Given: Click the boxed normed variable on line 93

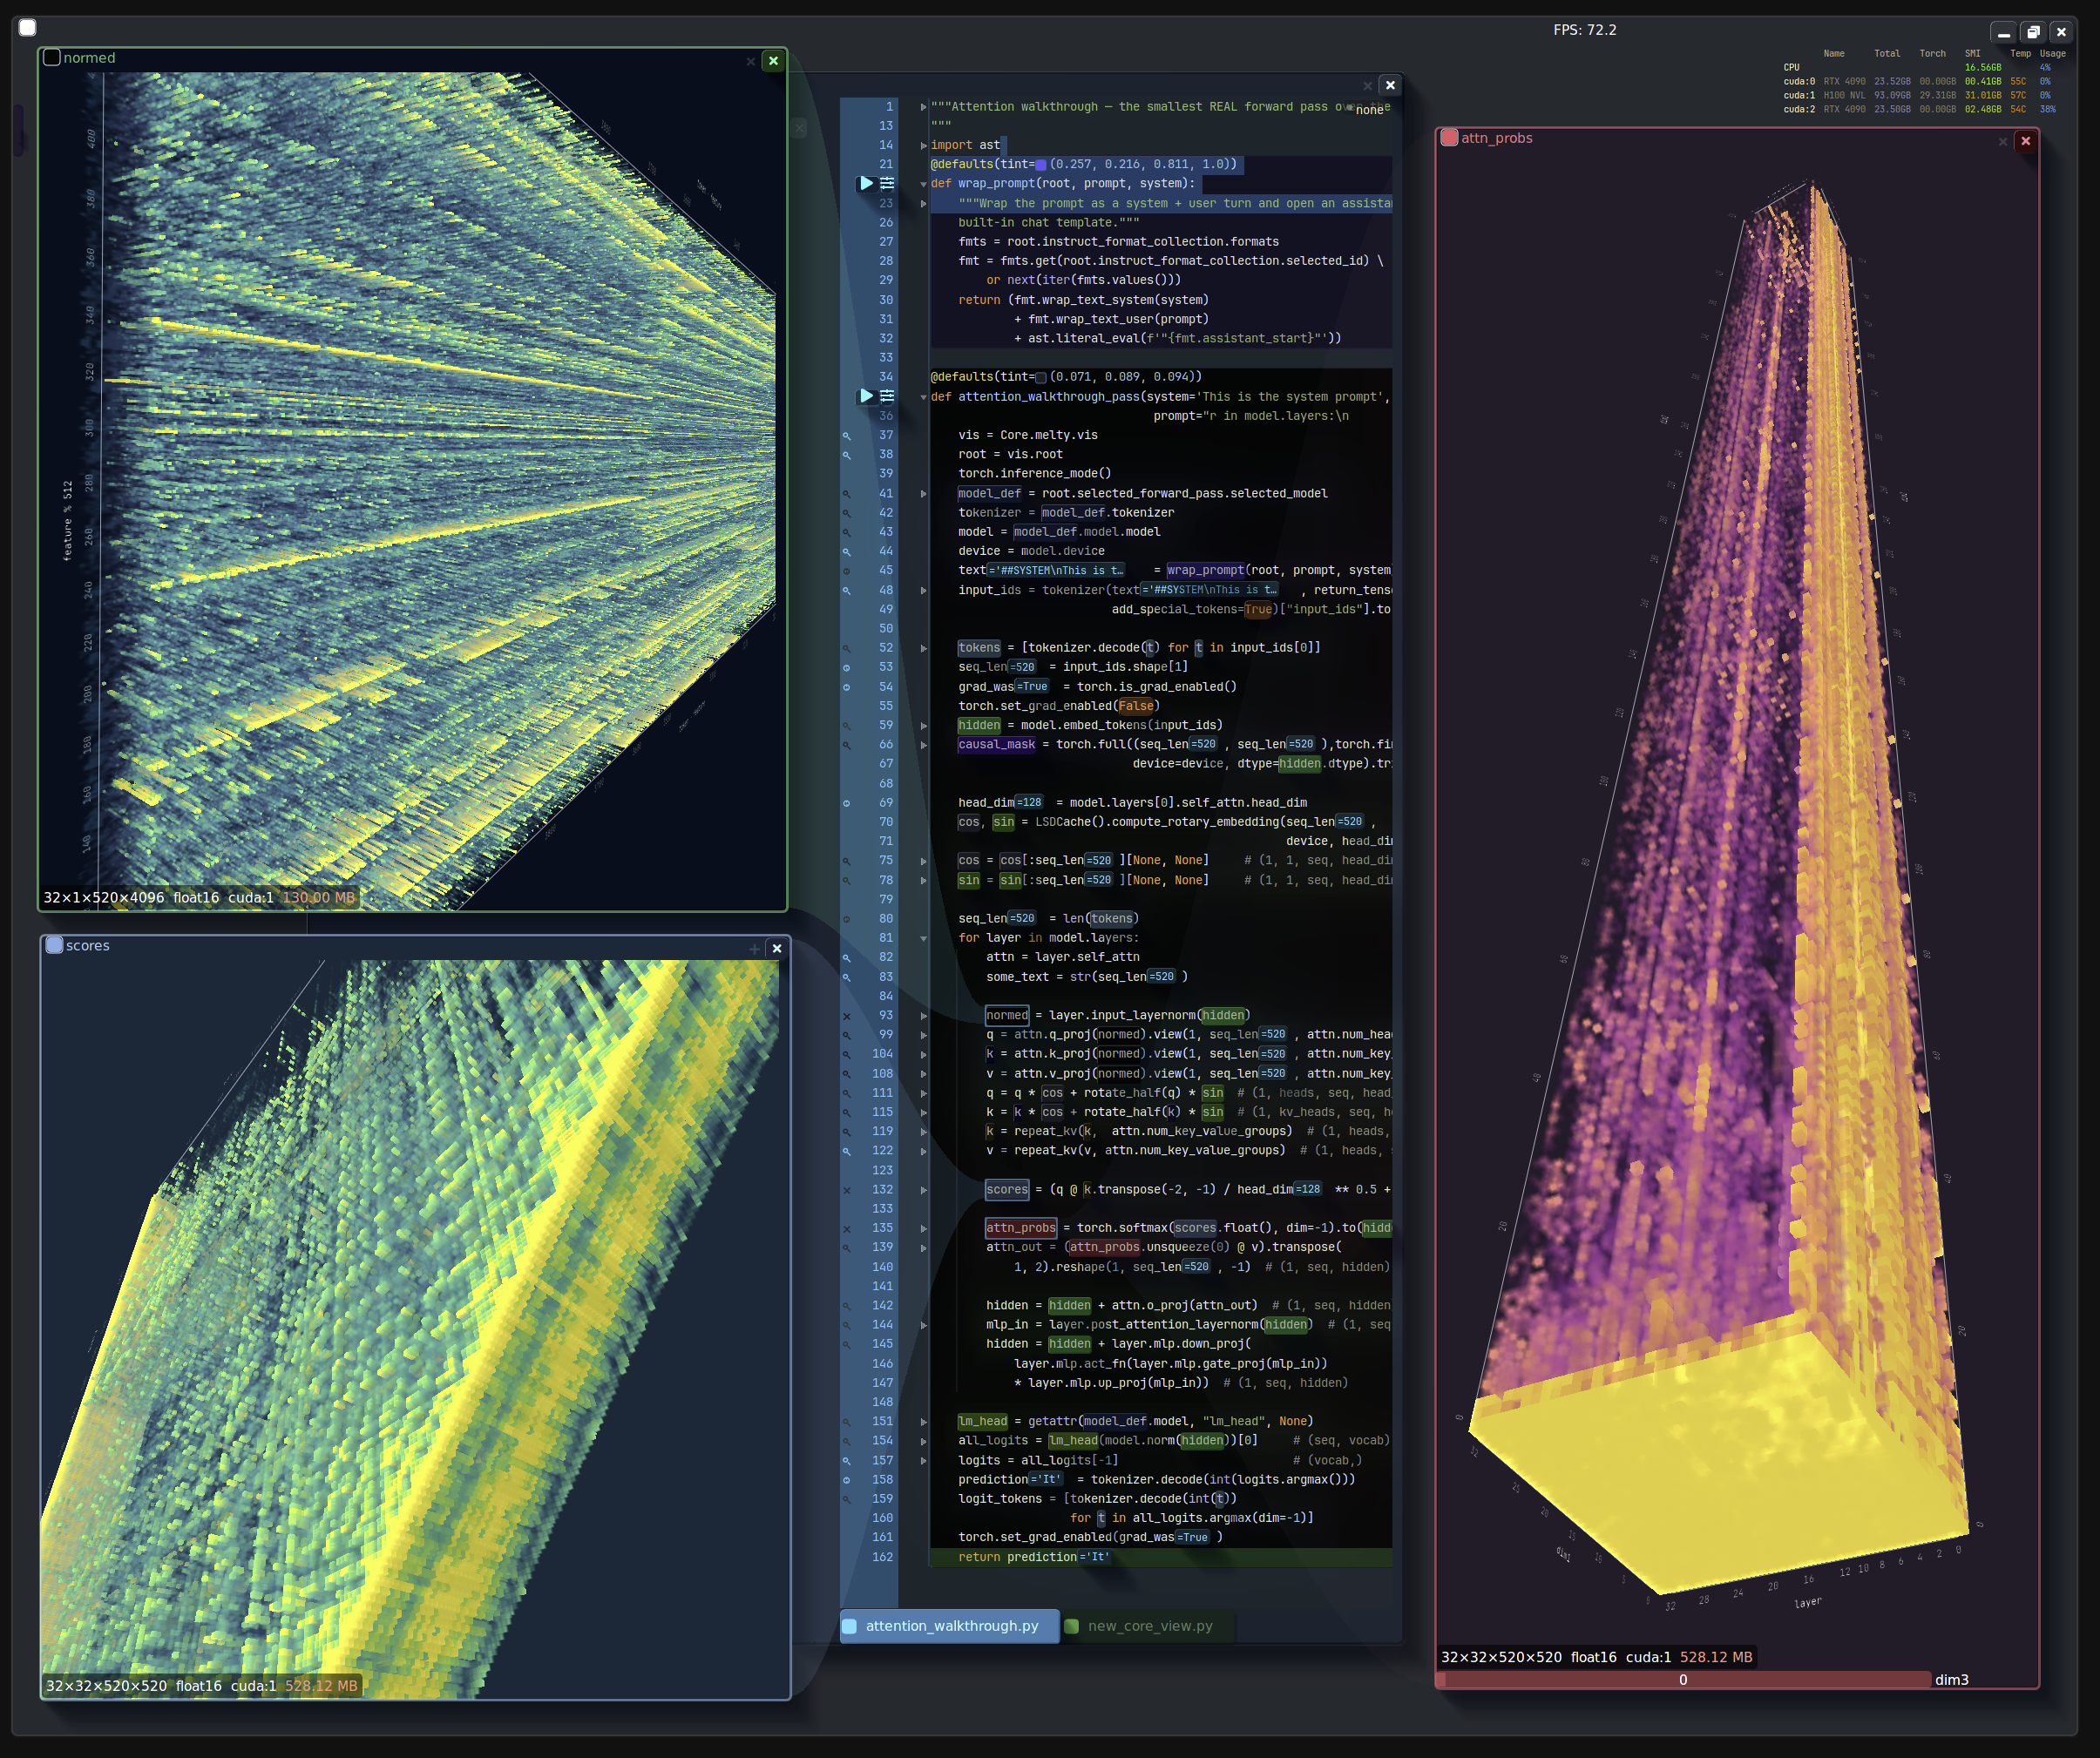Looking at the screenshot, I should click(x=1007, y=1015).
